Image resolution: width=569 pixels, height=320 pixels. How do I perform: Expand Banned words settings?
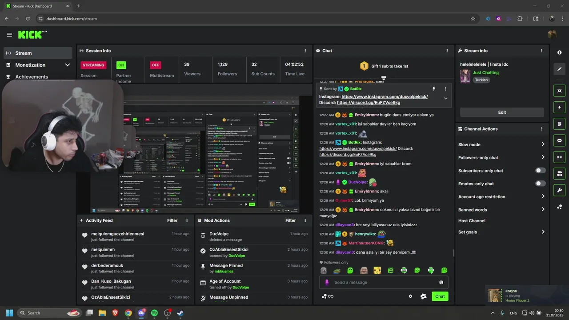(501, 210)
